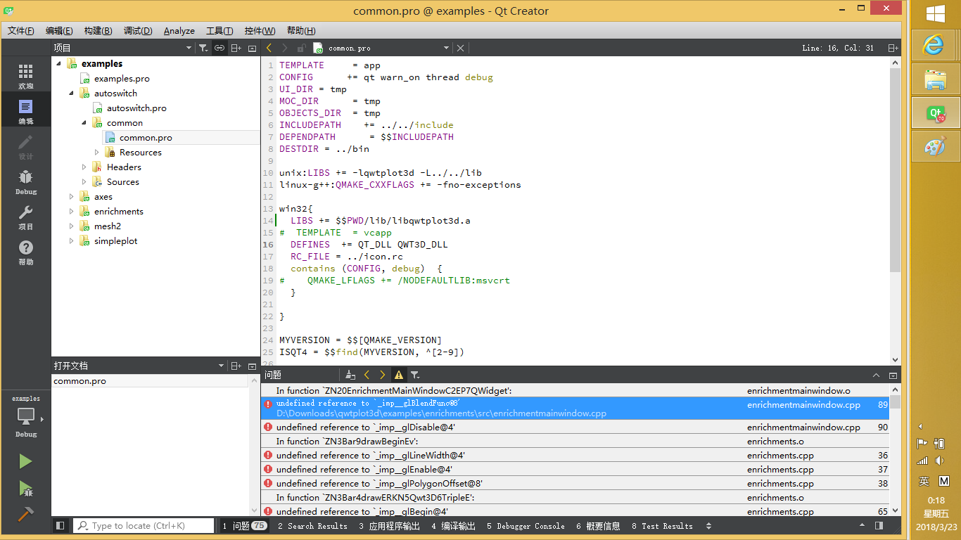
Task: Switch to 编译输出 compile output tab
Action: point(454,526)
